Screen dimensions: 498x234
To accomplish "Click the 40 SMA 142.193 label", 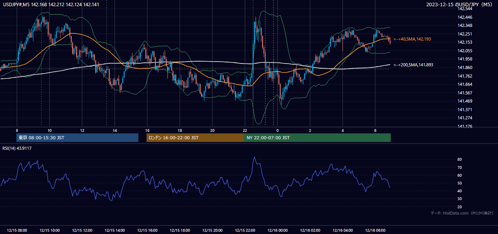I will (412, 39).
